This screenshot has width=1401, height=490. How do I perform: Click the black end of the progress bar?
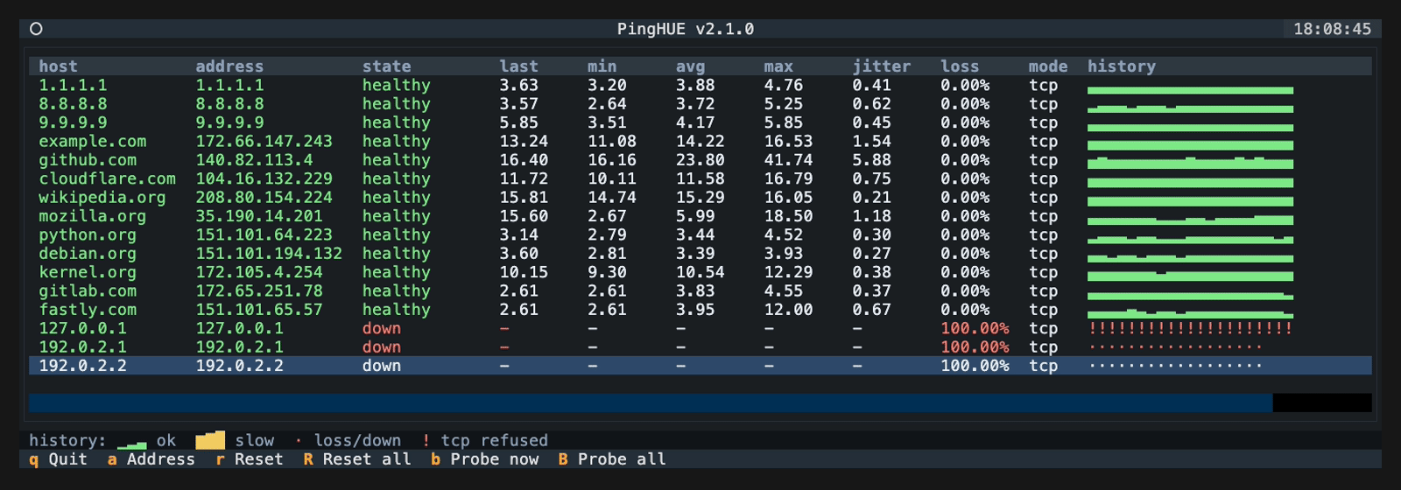1322,402
